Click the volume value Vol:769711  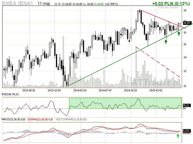[x=111, y=4]
